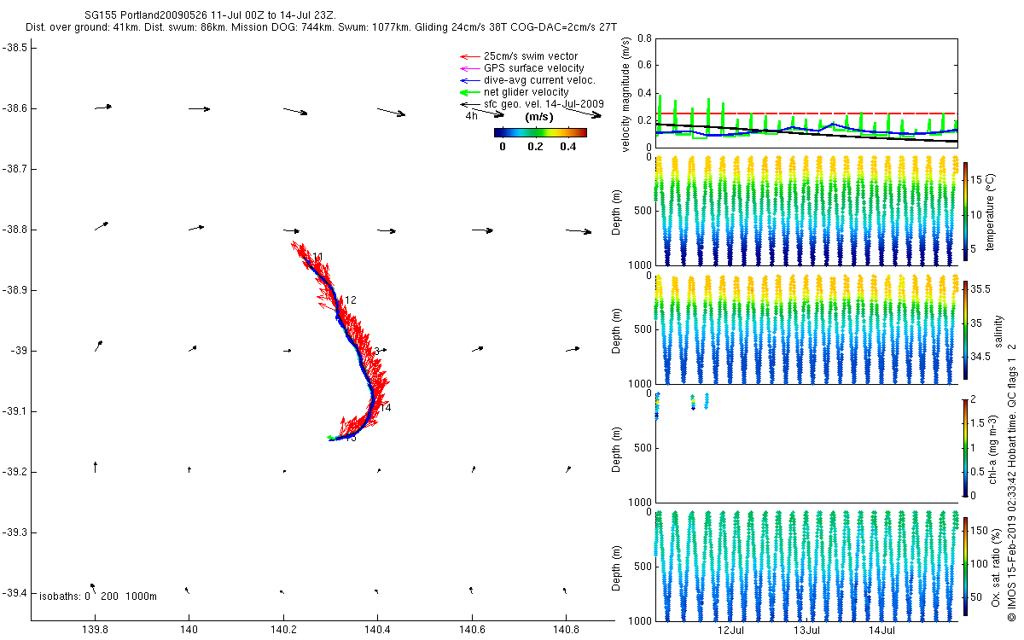Image resolution: width=1024 pixels, height=640 pixels.
Task: Click the velocity (m/s) colorbar under the legend
Action: pos(541,132)
